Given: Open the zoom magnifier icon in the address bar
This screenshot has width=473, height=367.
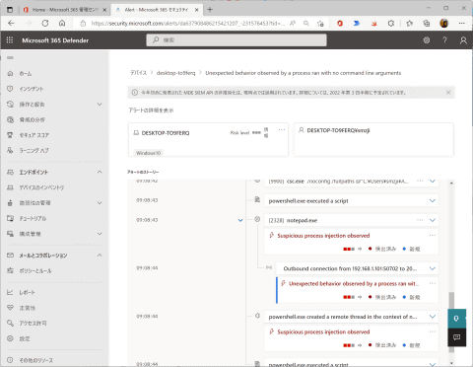Looking at the screenshot, I should tap(306, 24).
